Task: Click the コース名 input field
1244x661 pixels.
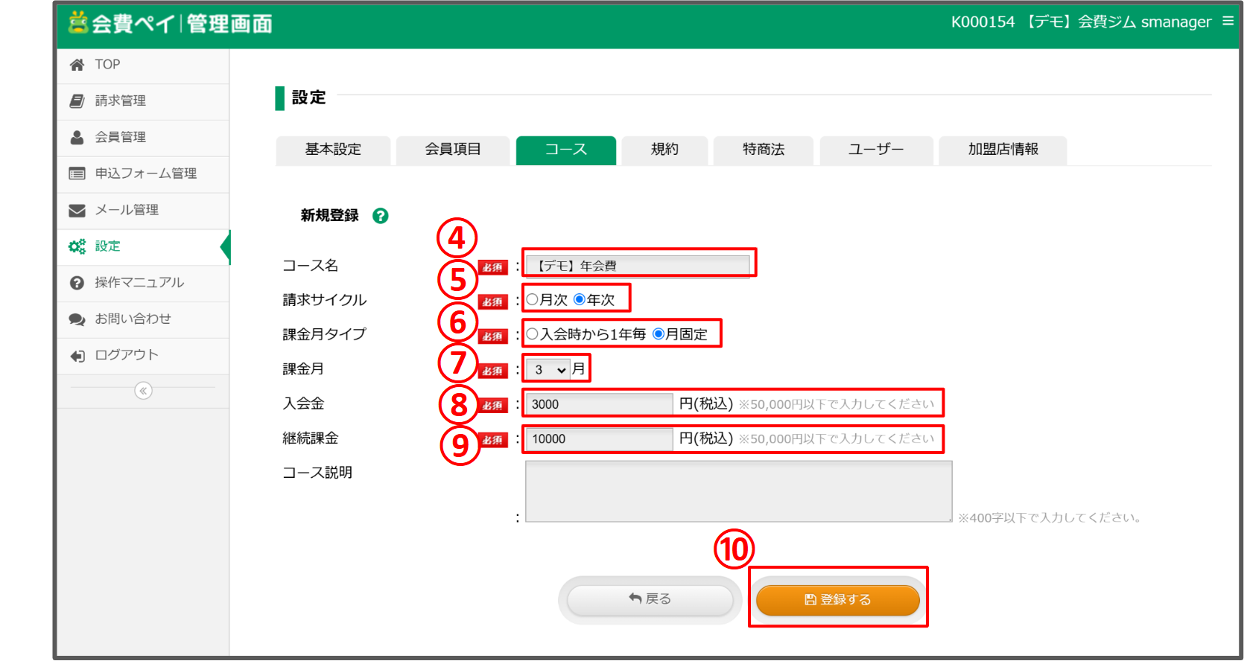Action: [x=638, y=266]
